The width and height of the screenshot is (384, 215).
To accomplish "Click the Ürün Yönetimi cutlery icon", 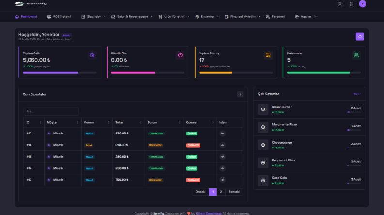I will (x=160, y=17).
